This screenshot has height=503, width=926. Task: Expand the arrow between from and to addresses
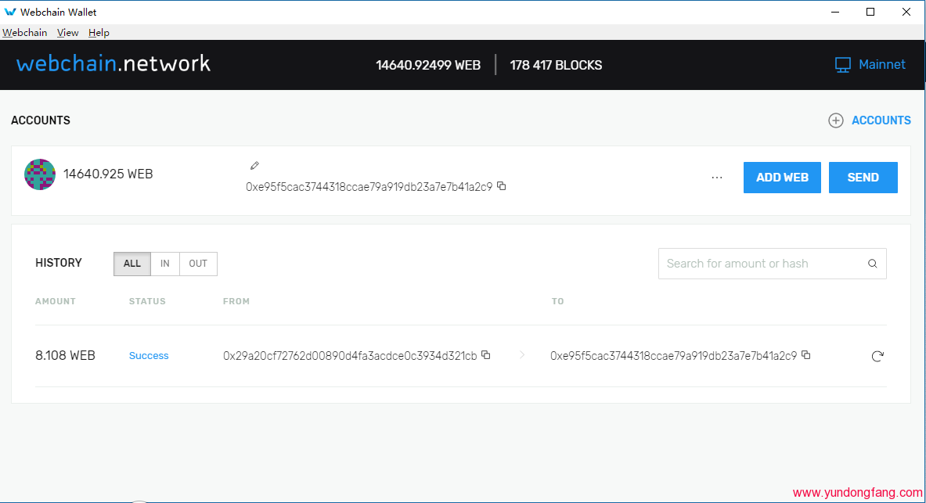[x=521, y=355]
